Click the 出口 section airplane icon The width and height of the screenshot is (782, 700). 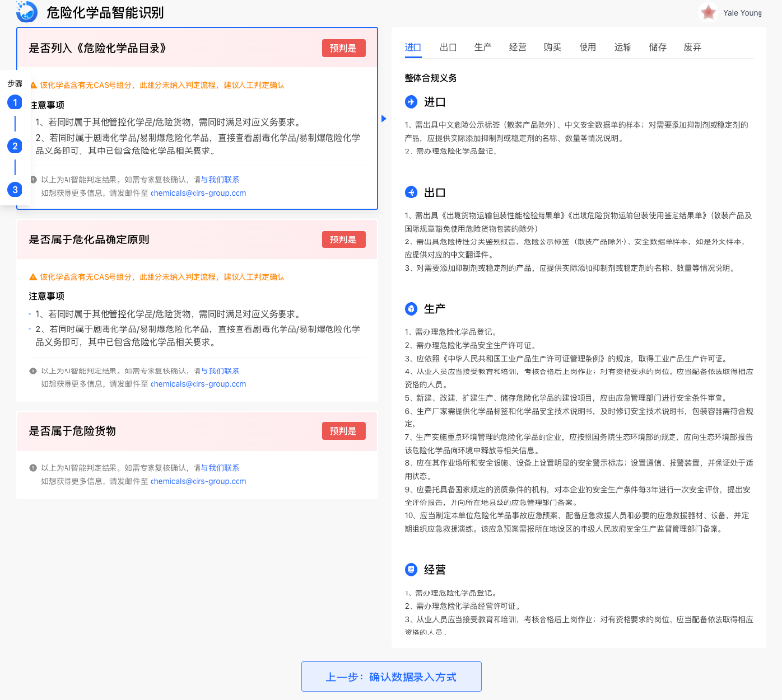(x=411, y=192)
